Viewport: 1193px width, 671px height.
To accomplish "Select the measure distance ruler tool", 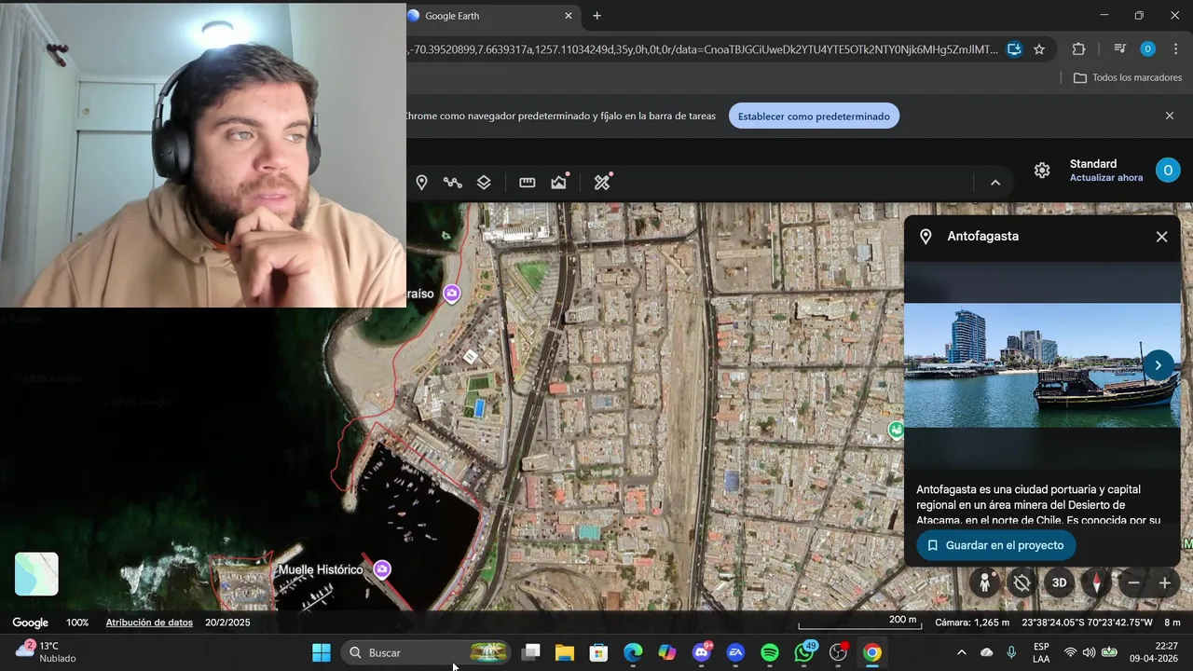I will click(528, 183).
